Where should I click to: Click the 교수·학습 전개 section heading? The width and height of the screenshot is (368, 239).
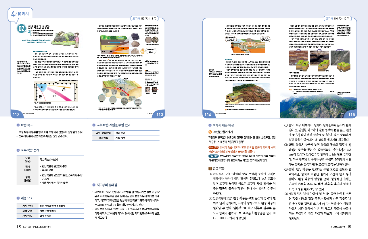[x=30, y=150]
